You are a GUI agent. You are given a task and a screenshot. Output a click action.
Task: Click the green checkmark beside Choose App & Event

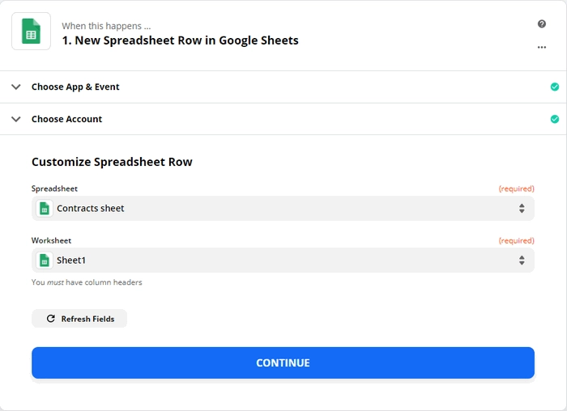(554, 87)
